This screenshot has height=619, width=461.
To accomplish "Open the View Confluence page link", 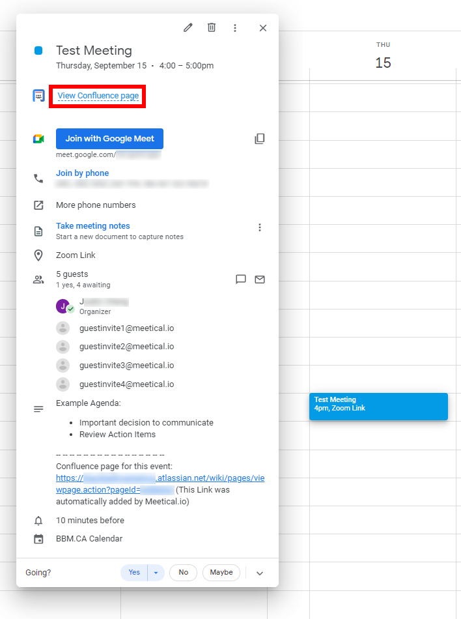I will pyautogui.click(x=98, y=96).
